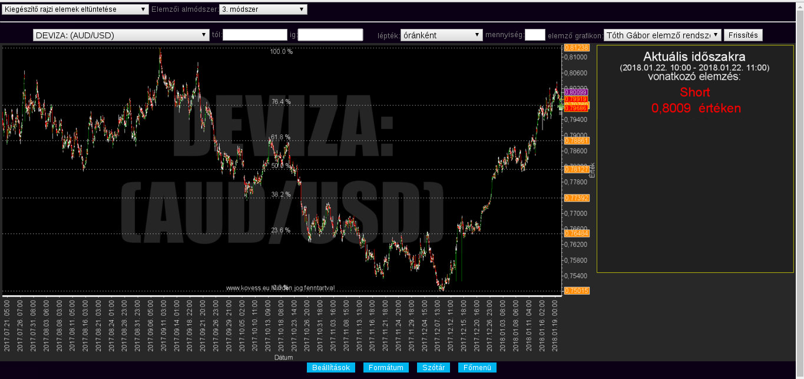The height and width of the screenshot is (379, 804).
Task: Select the 61.8 % Fibonacci level label
Action: tap(280, 137)
